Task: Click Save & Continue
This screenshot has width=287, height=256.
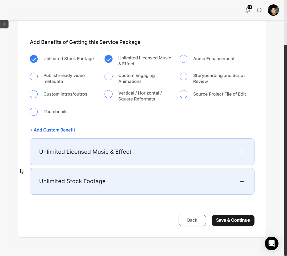Action: tap(233, 220)
